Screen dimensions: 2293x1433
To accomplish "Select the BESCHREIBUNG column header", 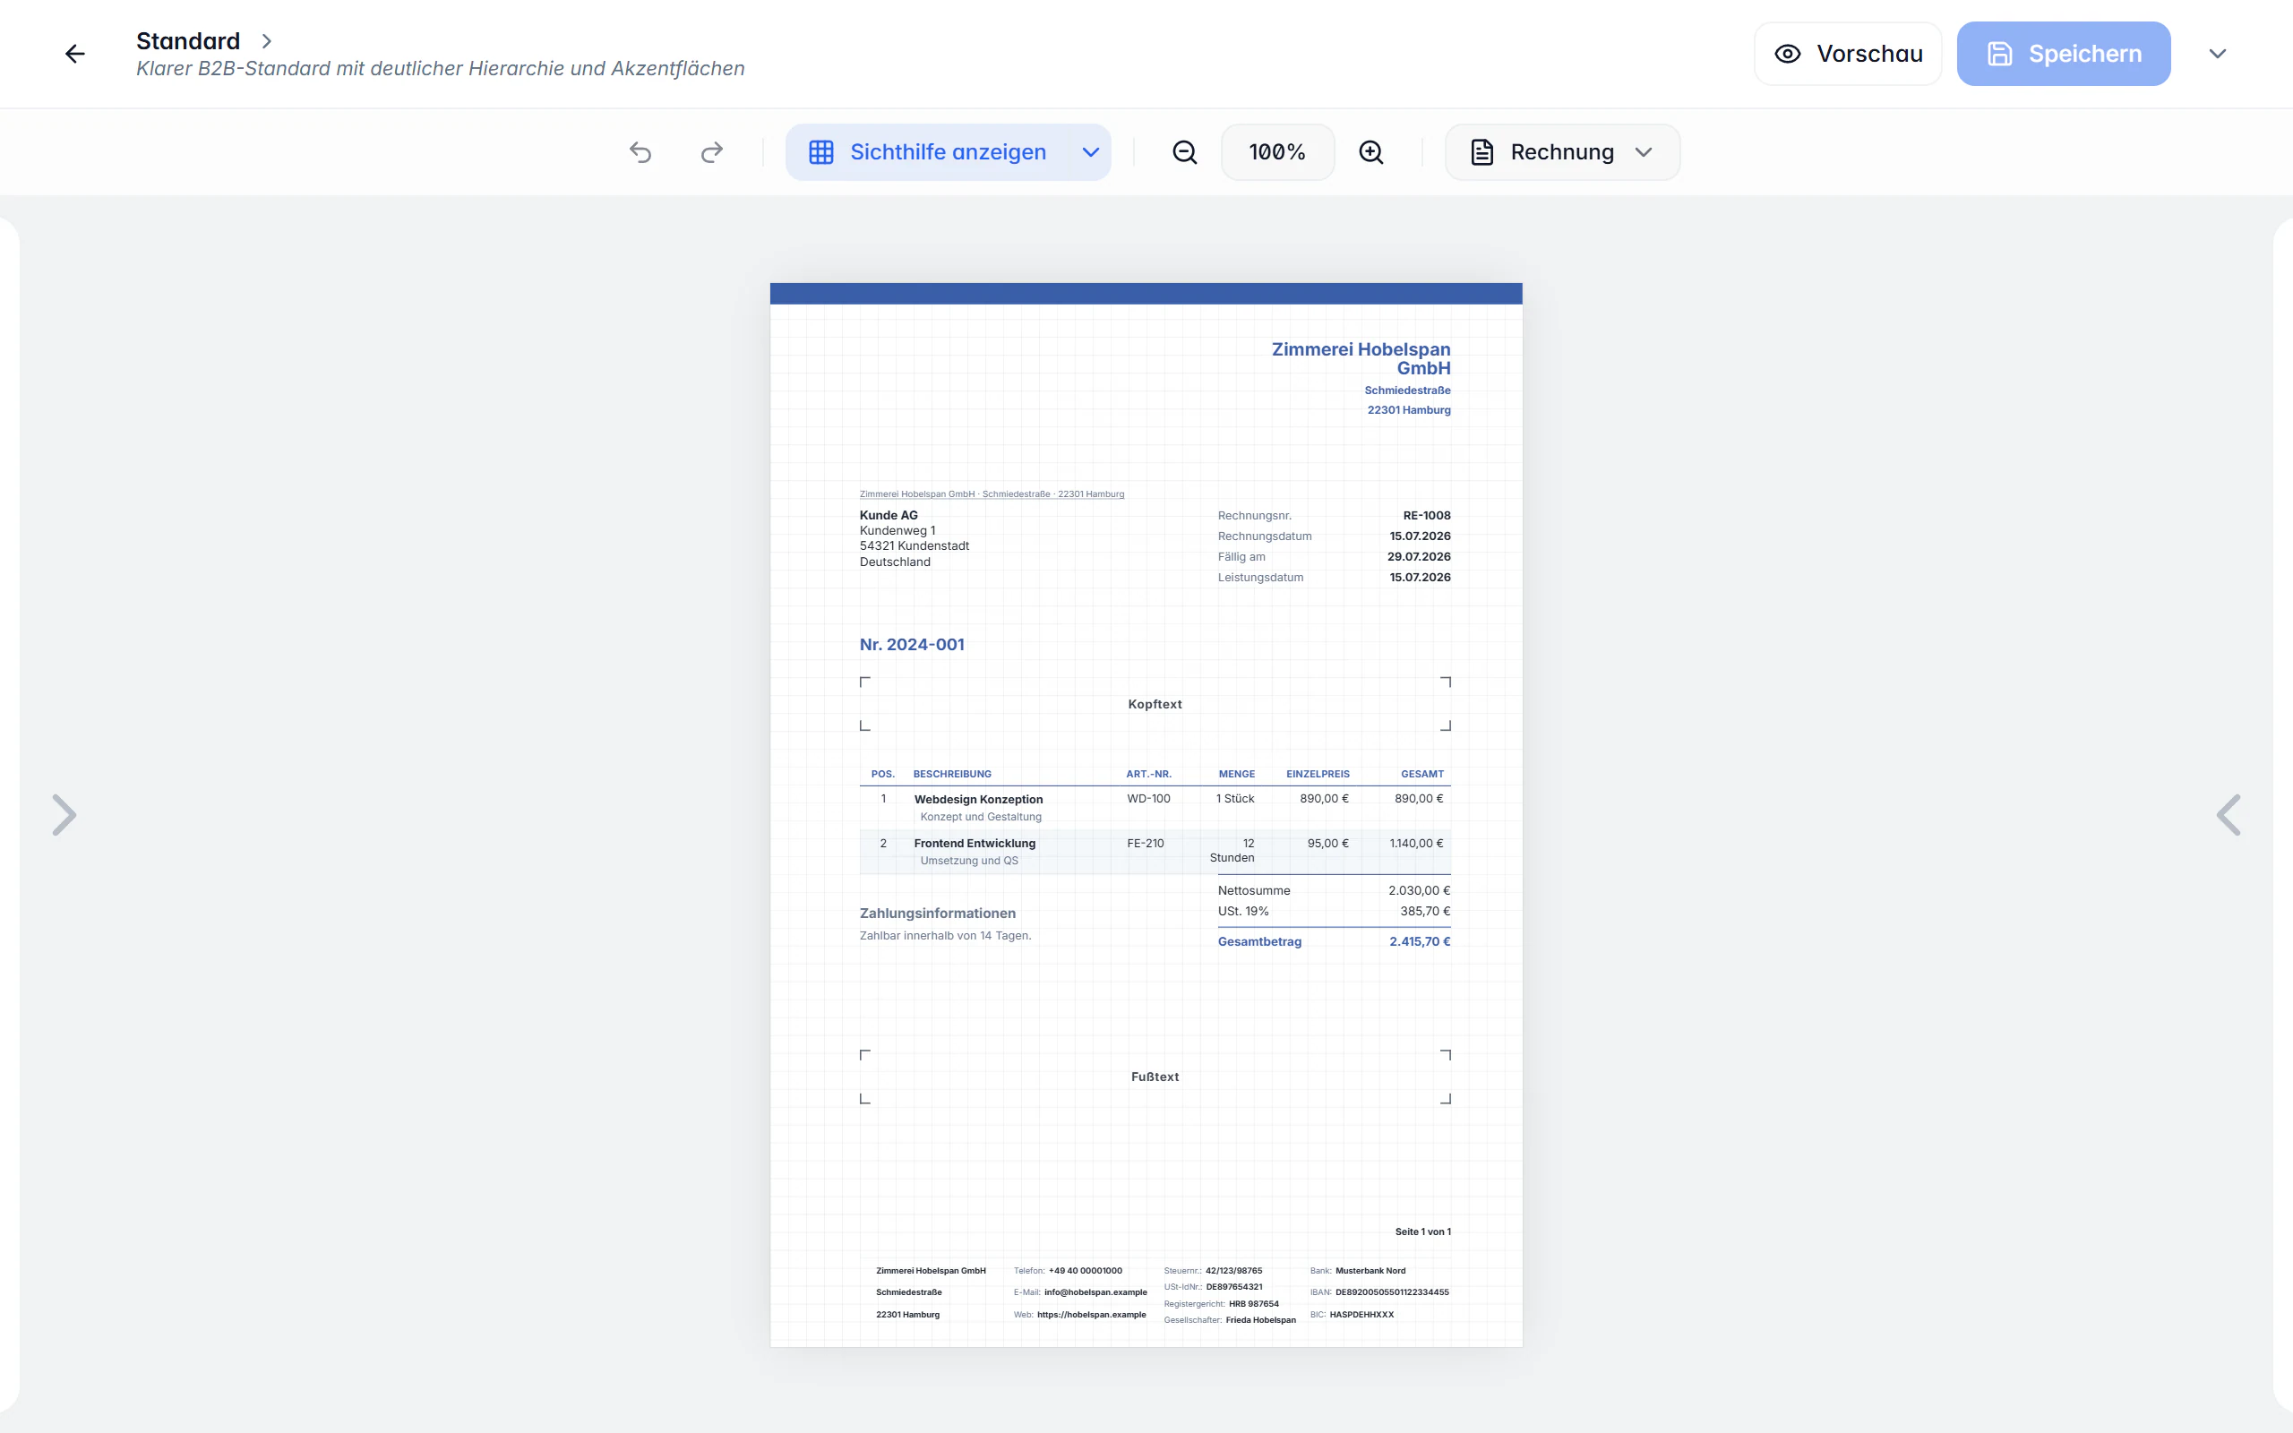I will click(x=951, y=775).
